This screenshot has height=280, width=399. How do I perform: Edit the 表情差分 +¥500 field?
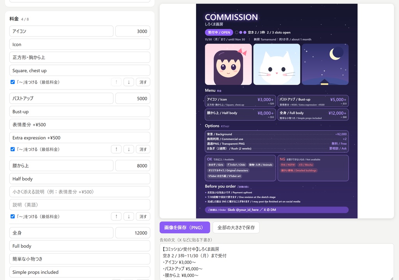click(79, 124)
